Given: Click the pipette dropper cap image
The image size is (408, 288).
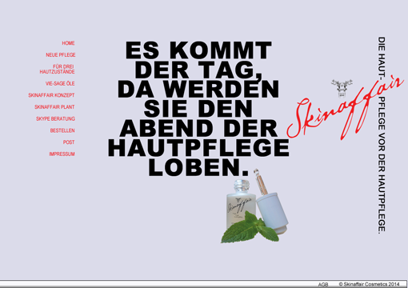Looking at the screenshot, I should tap(270, 202).
